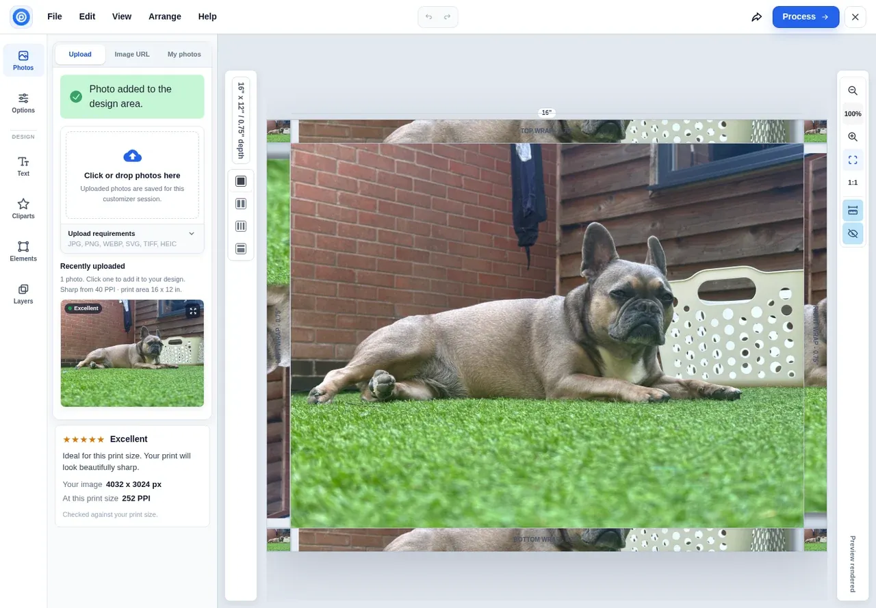Open the Options sidebar panel
Screen dimensions: 876x608
(23, 103)
